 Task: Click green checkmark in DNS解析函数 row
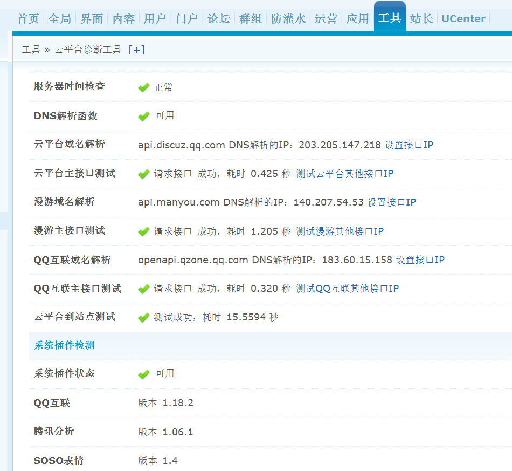pos(143,116)
